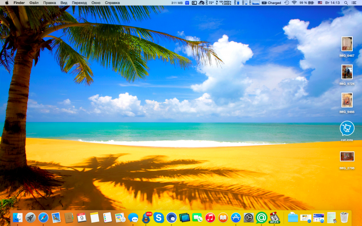Open the Файл menu
Viewport: 362px width, 226px height.
[x=34, y=3]
